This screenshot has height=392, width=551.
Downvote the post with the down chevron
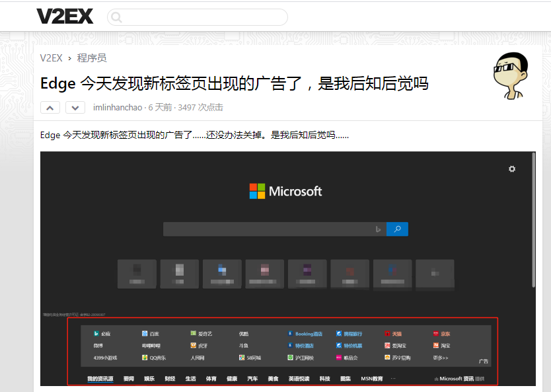pyautogui.click(x=75, y=108)
